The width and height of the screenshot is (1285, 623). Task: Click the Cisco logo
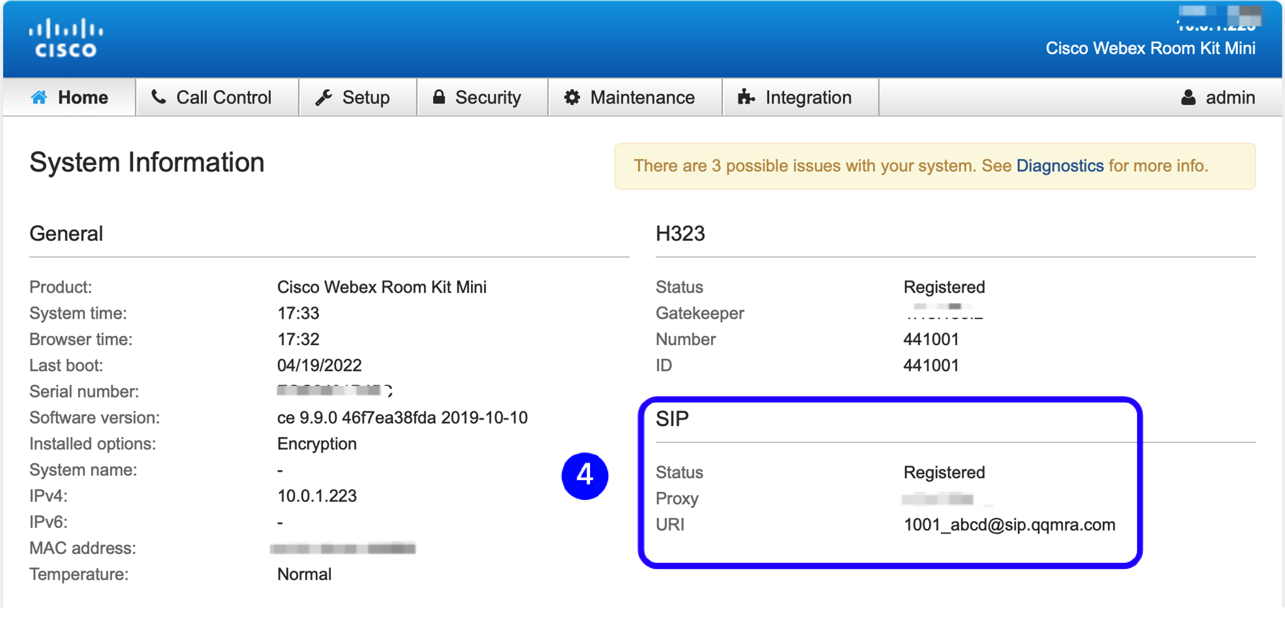click(x=66, y=37)
